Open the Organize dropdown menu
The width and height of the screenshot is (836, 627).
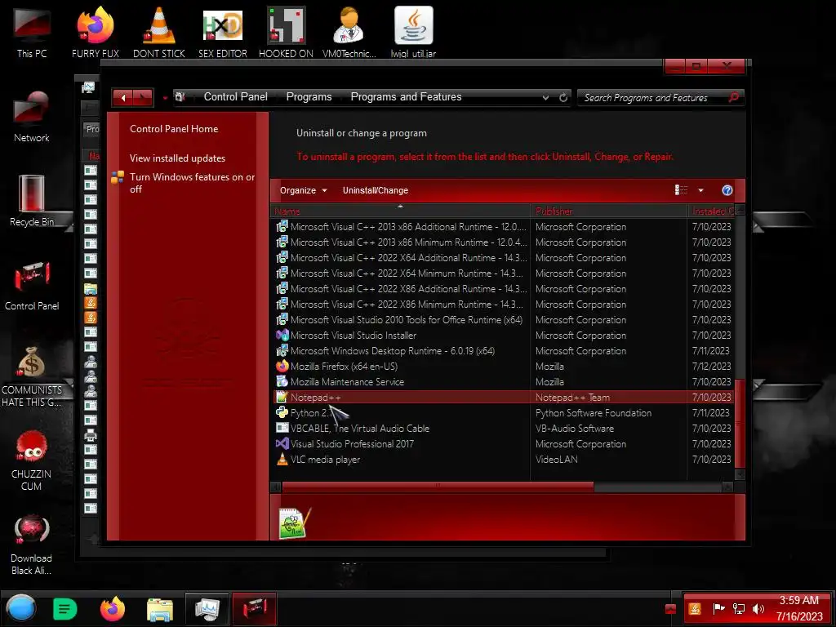[304, 190]
